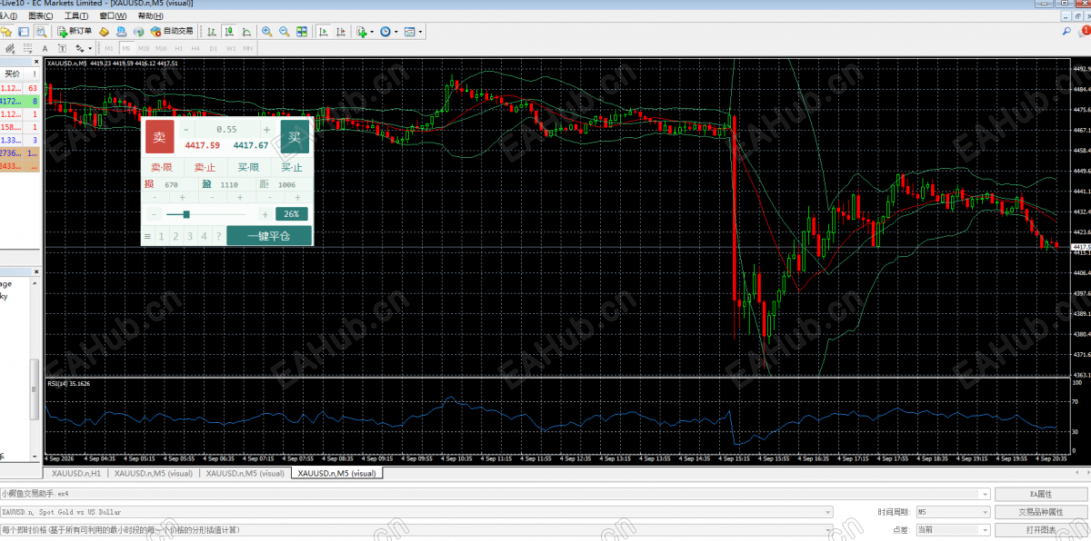
Task: Open the trade panel question mark help
Action: 218,236
